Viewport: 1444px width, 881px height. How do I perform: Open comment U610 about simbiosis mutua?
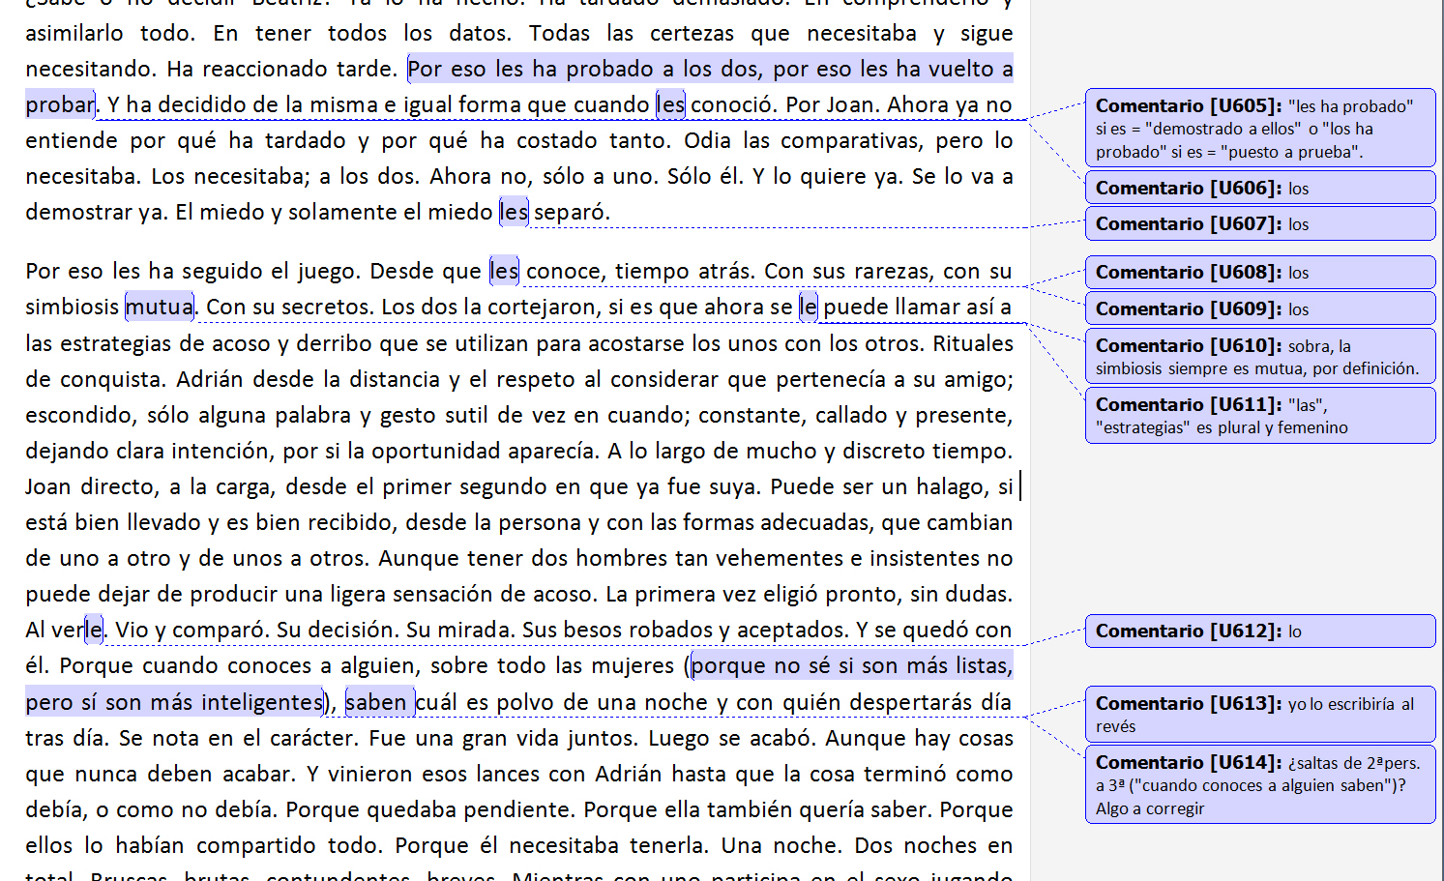pos(1260,356)
